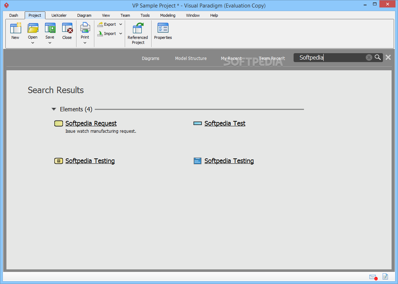Close the search panel with the white X

click(388, 57)
